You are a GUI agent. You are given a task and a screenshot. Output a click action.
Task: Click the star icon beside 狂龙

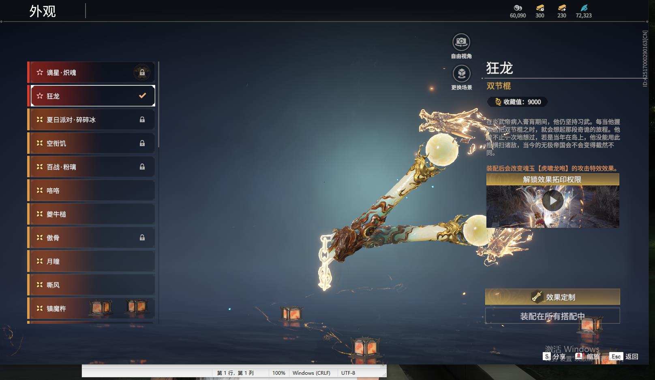coord(40,96)
